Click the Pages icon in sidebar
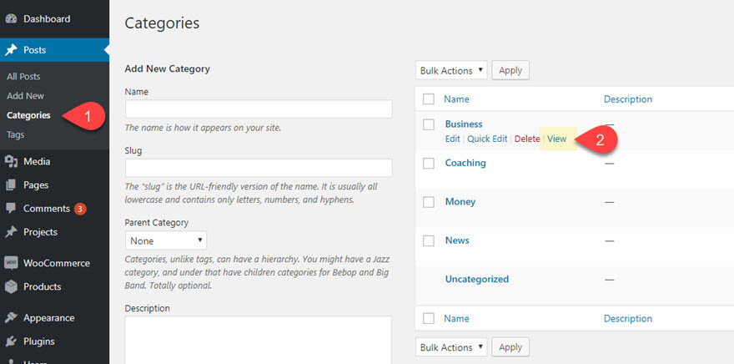The width and height of the screenshot is (734, 364). point(12,185)
